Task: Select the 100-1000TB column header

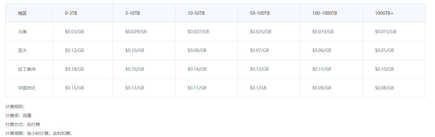Action: pos(324,13)
